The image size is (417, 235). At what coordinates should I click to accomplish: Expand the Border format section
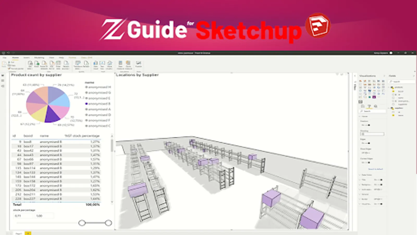pos(360,199)
